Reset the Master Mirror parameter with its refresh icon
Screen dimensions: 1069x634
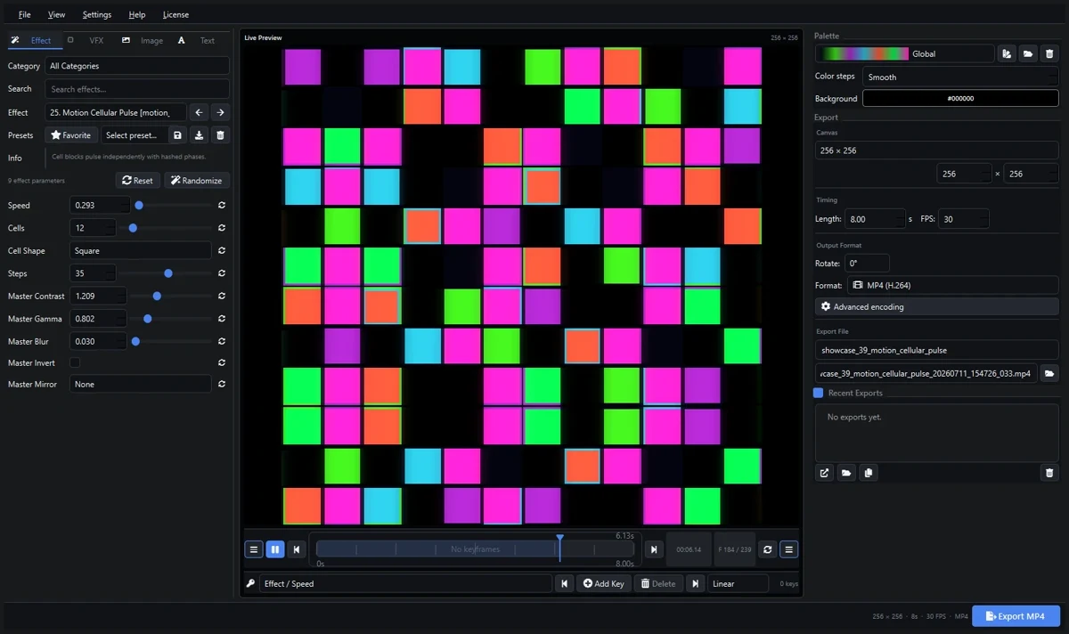pos(222,385)
